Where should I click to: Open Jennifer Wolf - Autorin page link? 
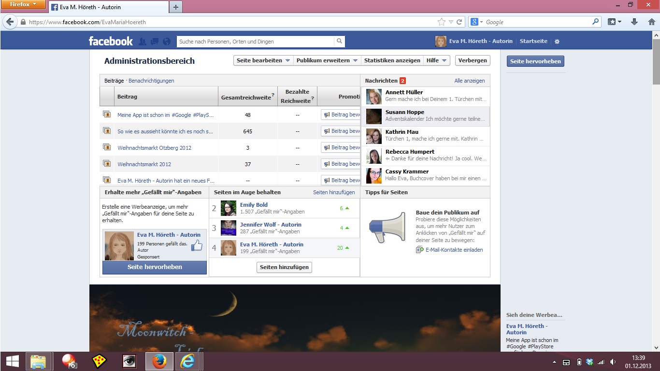[x=271, y=225]
